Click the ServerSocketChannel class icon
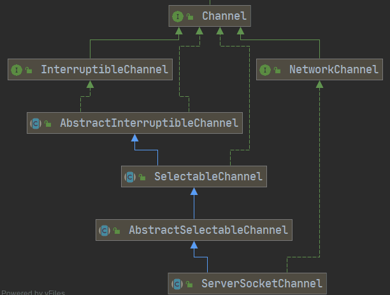The image size is (390, 295). (177, 283)
